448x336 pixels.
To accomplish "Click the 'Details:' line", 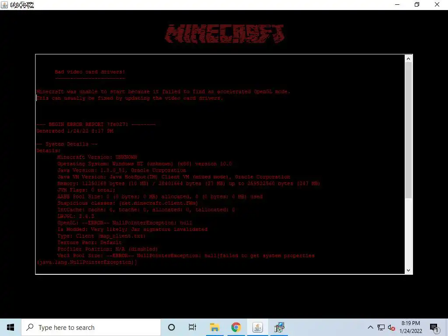I will pos(48,150).
